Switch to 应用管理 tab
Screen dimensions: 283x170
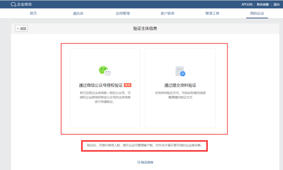click(x=123, y=13)
